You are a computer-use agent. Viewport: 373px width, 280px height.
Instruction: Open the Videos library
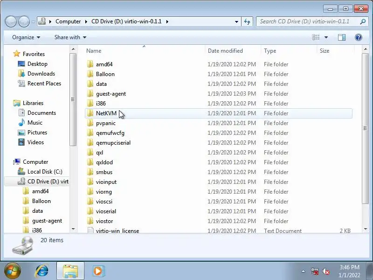tap(36, 142)
